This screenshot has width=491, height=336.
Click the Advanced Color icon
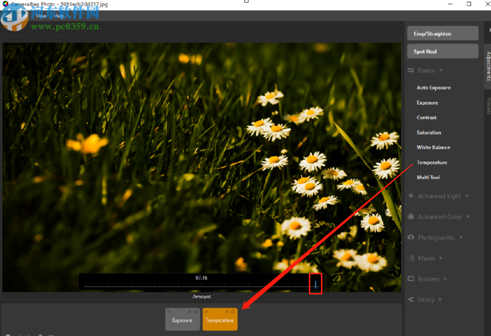tap(411, 217)
